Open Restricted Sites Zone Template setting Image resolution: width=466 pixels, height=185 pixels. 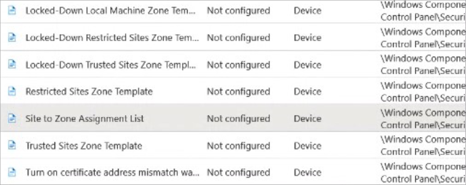click(x=89, y=91)
